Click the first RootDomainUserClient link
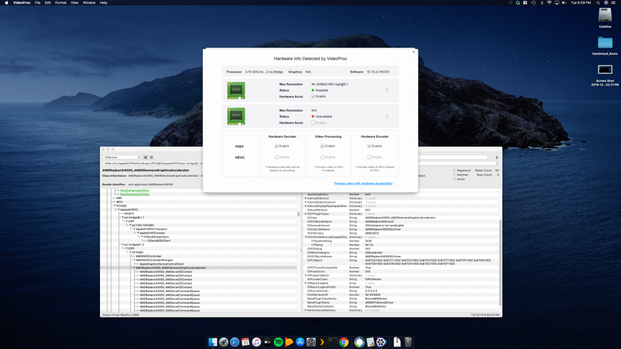 [x=135, y=190]
